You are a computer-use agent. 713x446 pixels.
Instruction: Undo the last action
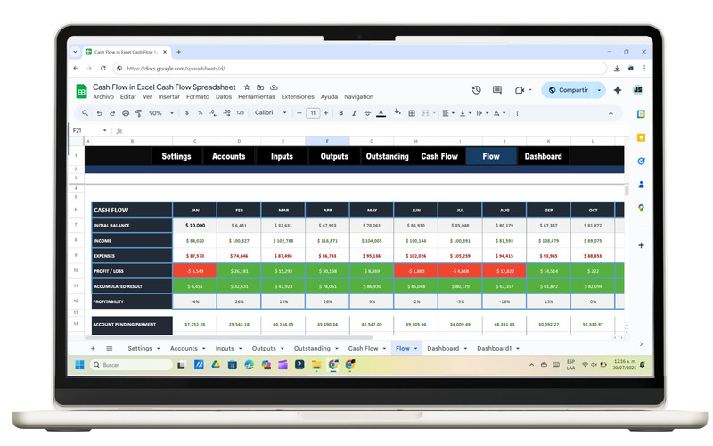[x=99, y=113]
